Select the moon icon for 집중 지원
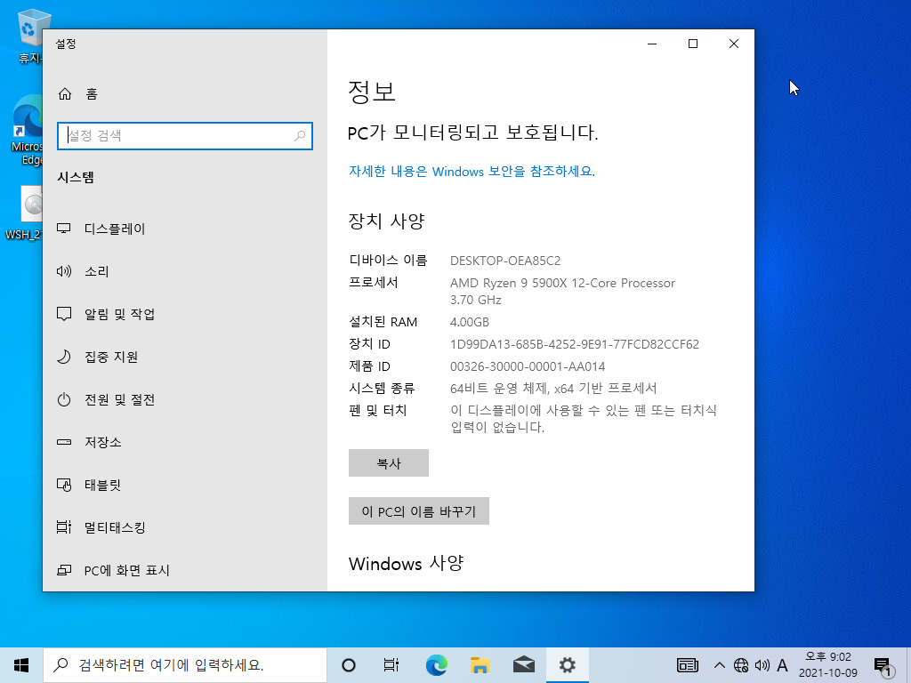 point(64,357)
